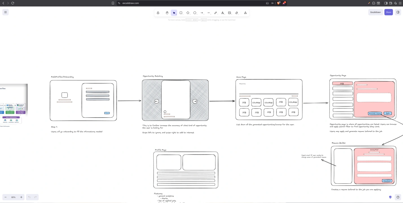The image size is (403, 203).
Task: Select the 'Opportunity Matching' heading text
Action: pyautogui.click(x=153, y=76)
